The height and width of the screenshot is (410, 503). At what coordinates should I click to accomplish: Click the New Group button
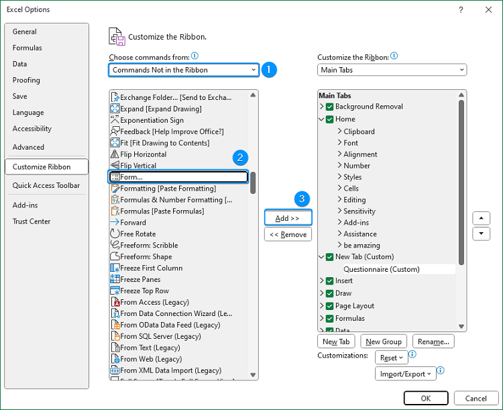click(x=384, y=342)
